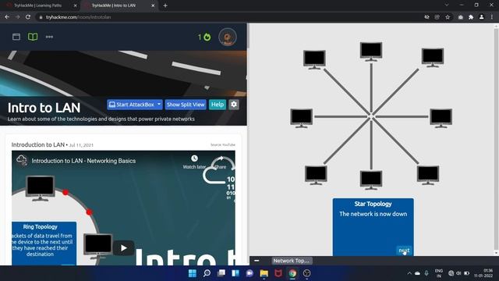499x281 pixels.
Task: Open the clock and date in taskbar
Action: (x=483, y=273)
